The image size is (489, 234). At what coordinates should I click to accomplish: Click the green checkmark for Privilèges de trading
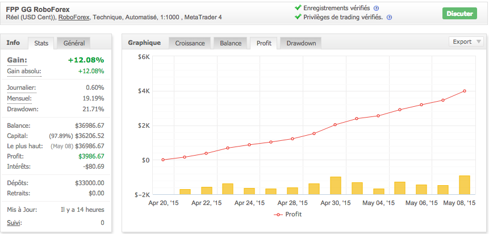298,17
